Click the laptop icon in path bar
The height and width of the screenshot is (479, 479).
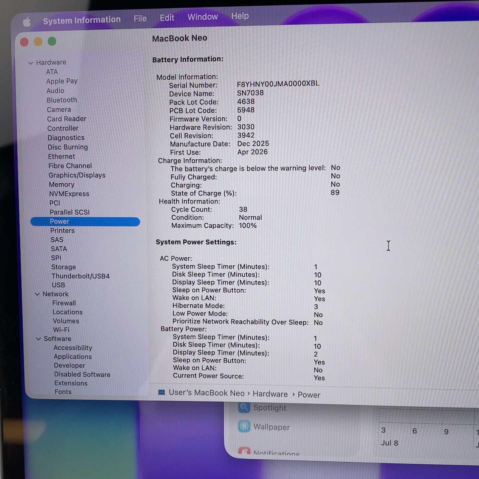click(161, 392)
